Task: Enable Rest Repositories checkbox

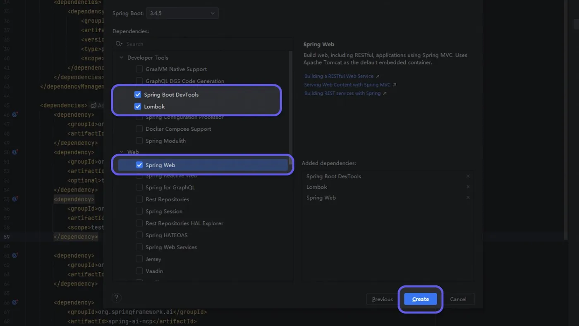Action: [x=139, y=199]
